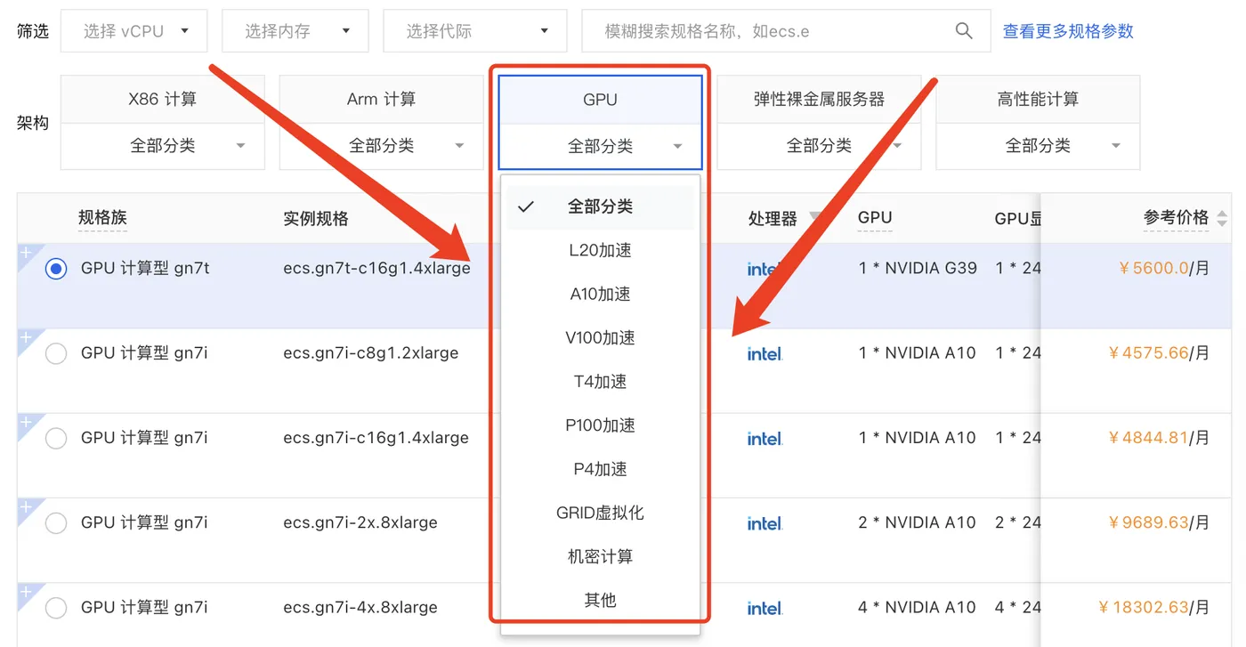The image size is (1246, 647).
Task: Choose A10加速 from the GPU category list
Action: (x=599, y=294)
